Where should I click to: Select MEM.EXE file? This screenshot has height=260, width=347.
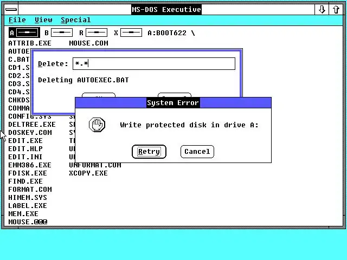23,214
